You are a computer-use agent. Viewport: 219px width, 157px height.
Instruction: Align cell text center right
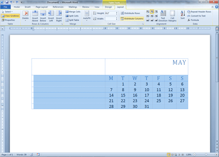coord(156,16)
